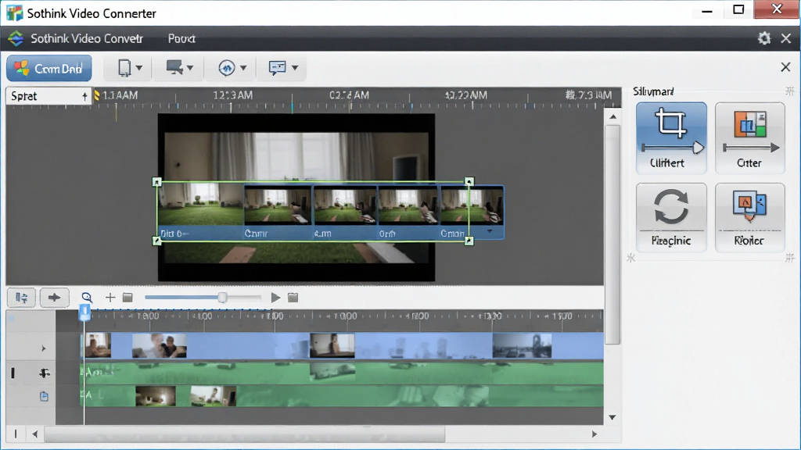This screenshot has width=801, height=450.
Task: Select the second clip frame labeled Cmmr
Action: [x=278, y=205]
